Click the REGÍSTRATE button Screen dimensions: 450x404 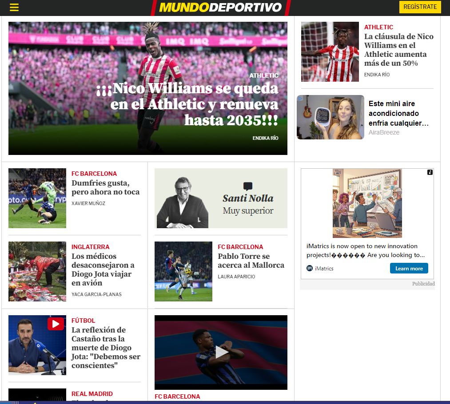[x=420, y=7]
